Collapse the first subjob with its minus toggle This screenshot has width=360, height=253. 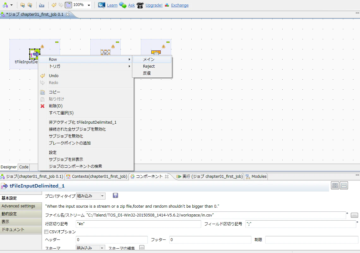(57, 42)
